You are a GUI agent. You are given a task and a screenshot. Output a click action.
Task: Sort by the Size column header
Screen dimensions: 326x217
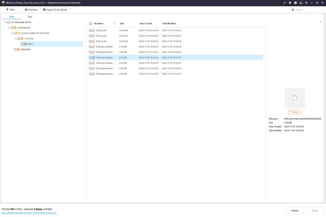(122, 24)
